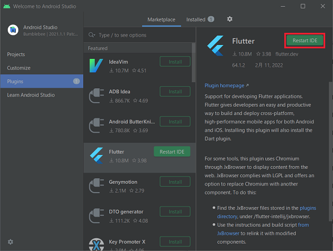The height and width of the screenshot is (251, 333).
Task: Select the ADB Idea plugin name
Action: [119, 92]
